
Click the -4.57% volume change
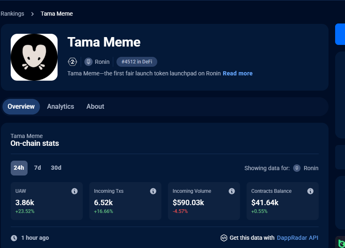pyautogui.click(x=180, y=211)
